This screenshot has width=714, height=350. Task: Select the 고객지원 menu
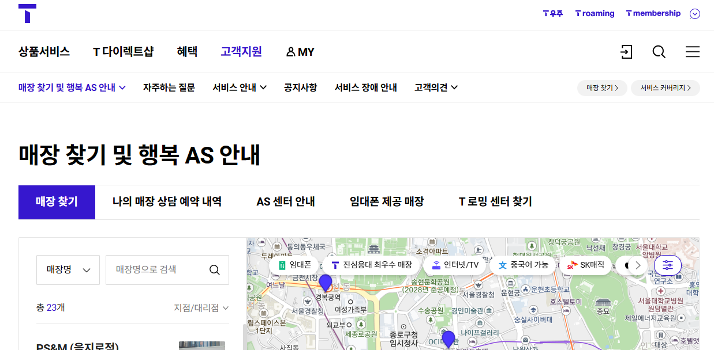pyautogui.click(x=241, y=52)
